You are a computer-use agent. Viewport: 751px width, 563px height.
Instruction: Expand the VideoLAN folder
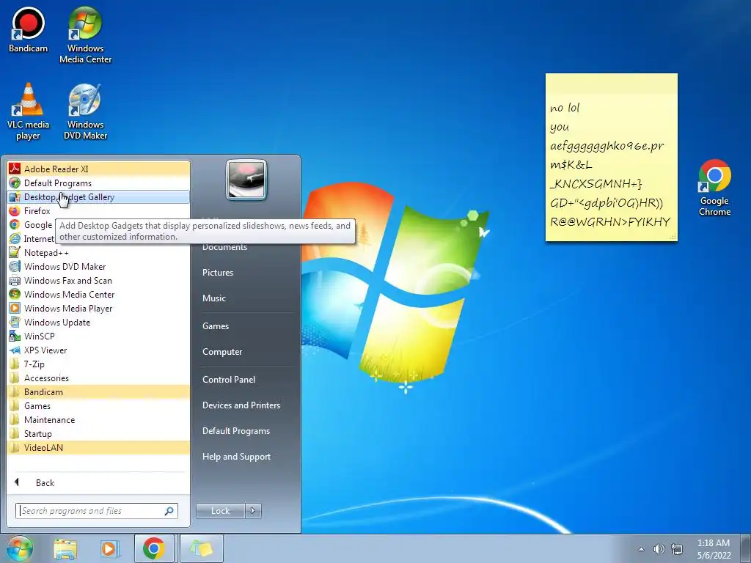click(x=98, y=446)
